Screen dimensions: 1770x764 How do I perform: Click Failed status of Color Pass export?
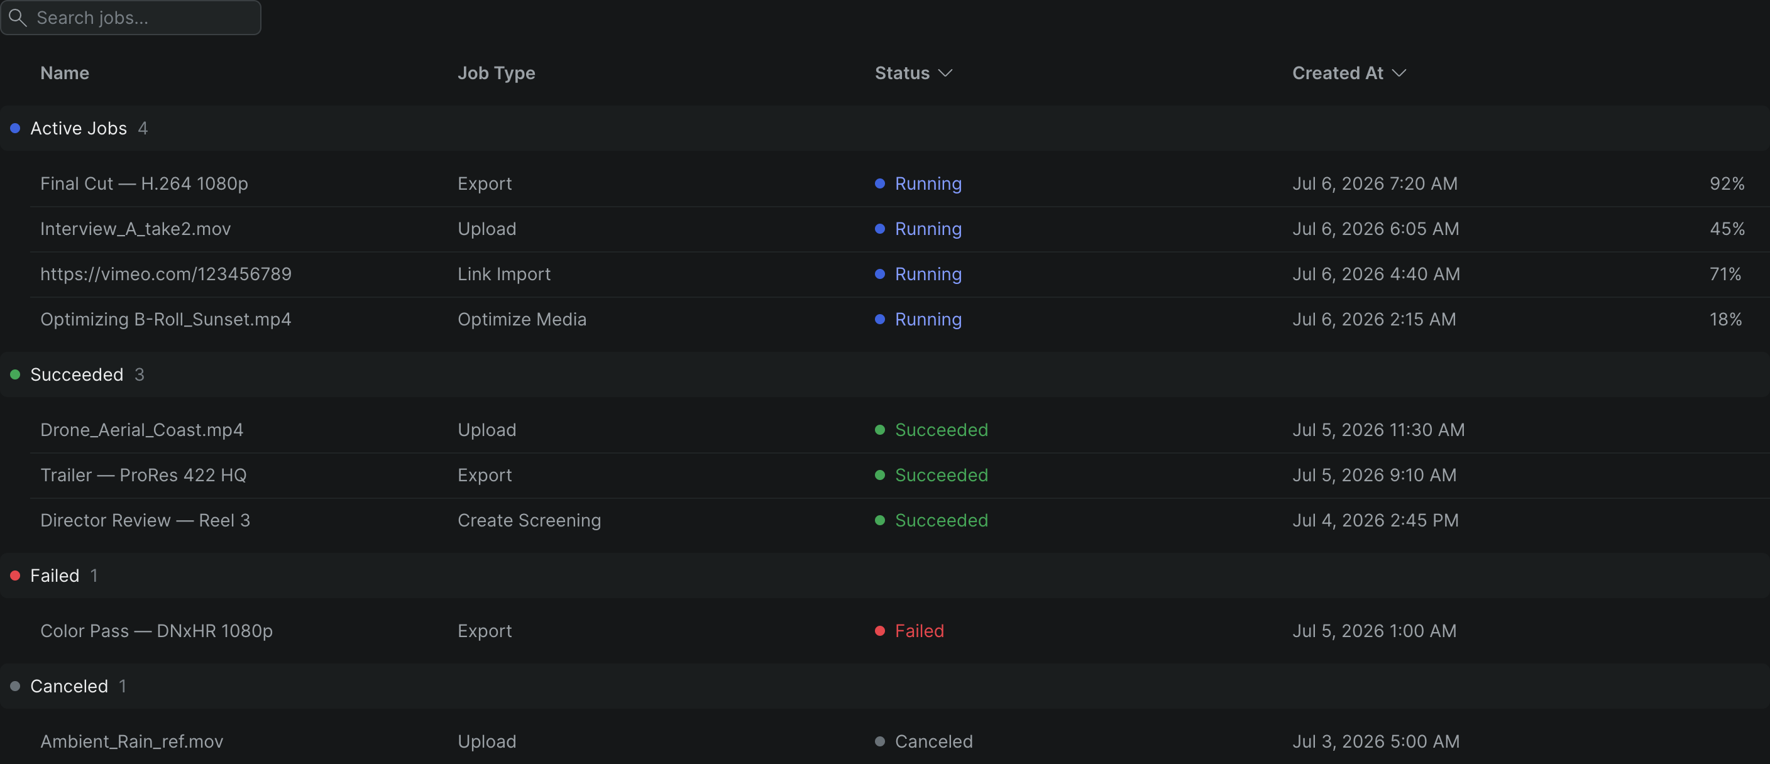click(909, 631)
